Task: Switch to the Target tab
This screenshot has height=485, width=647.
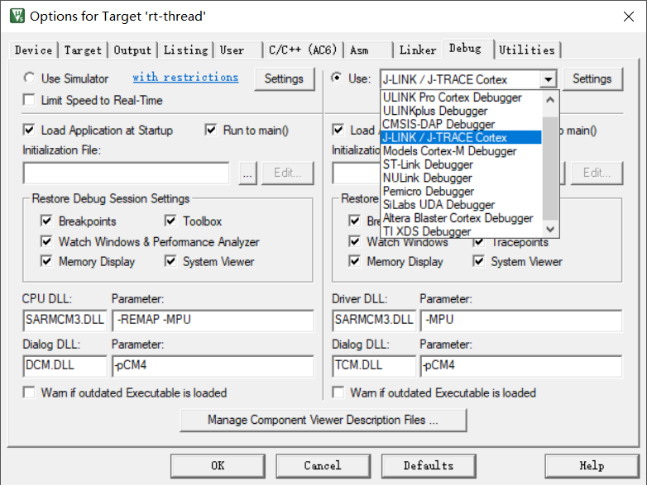Action: [x=83, y=50]
